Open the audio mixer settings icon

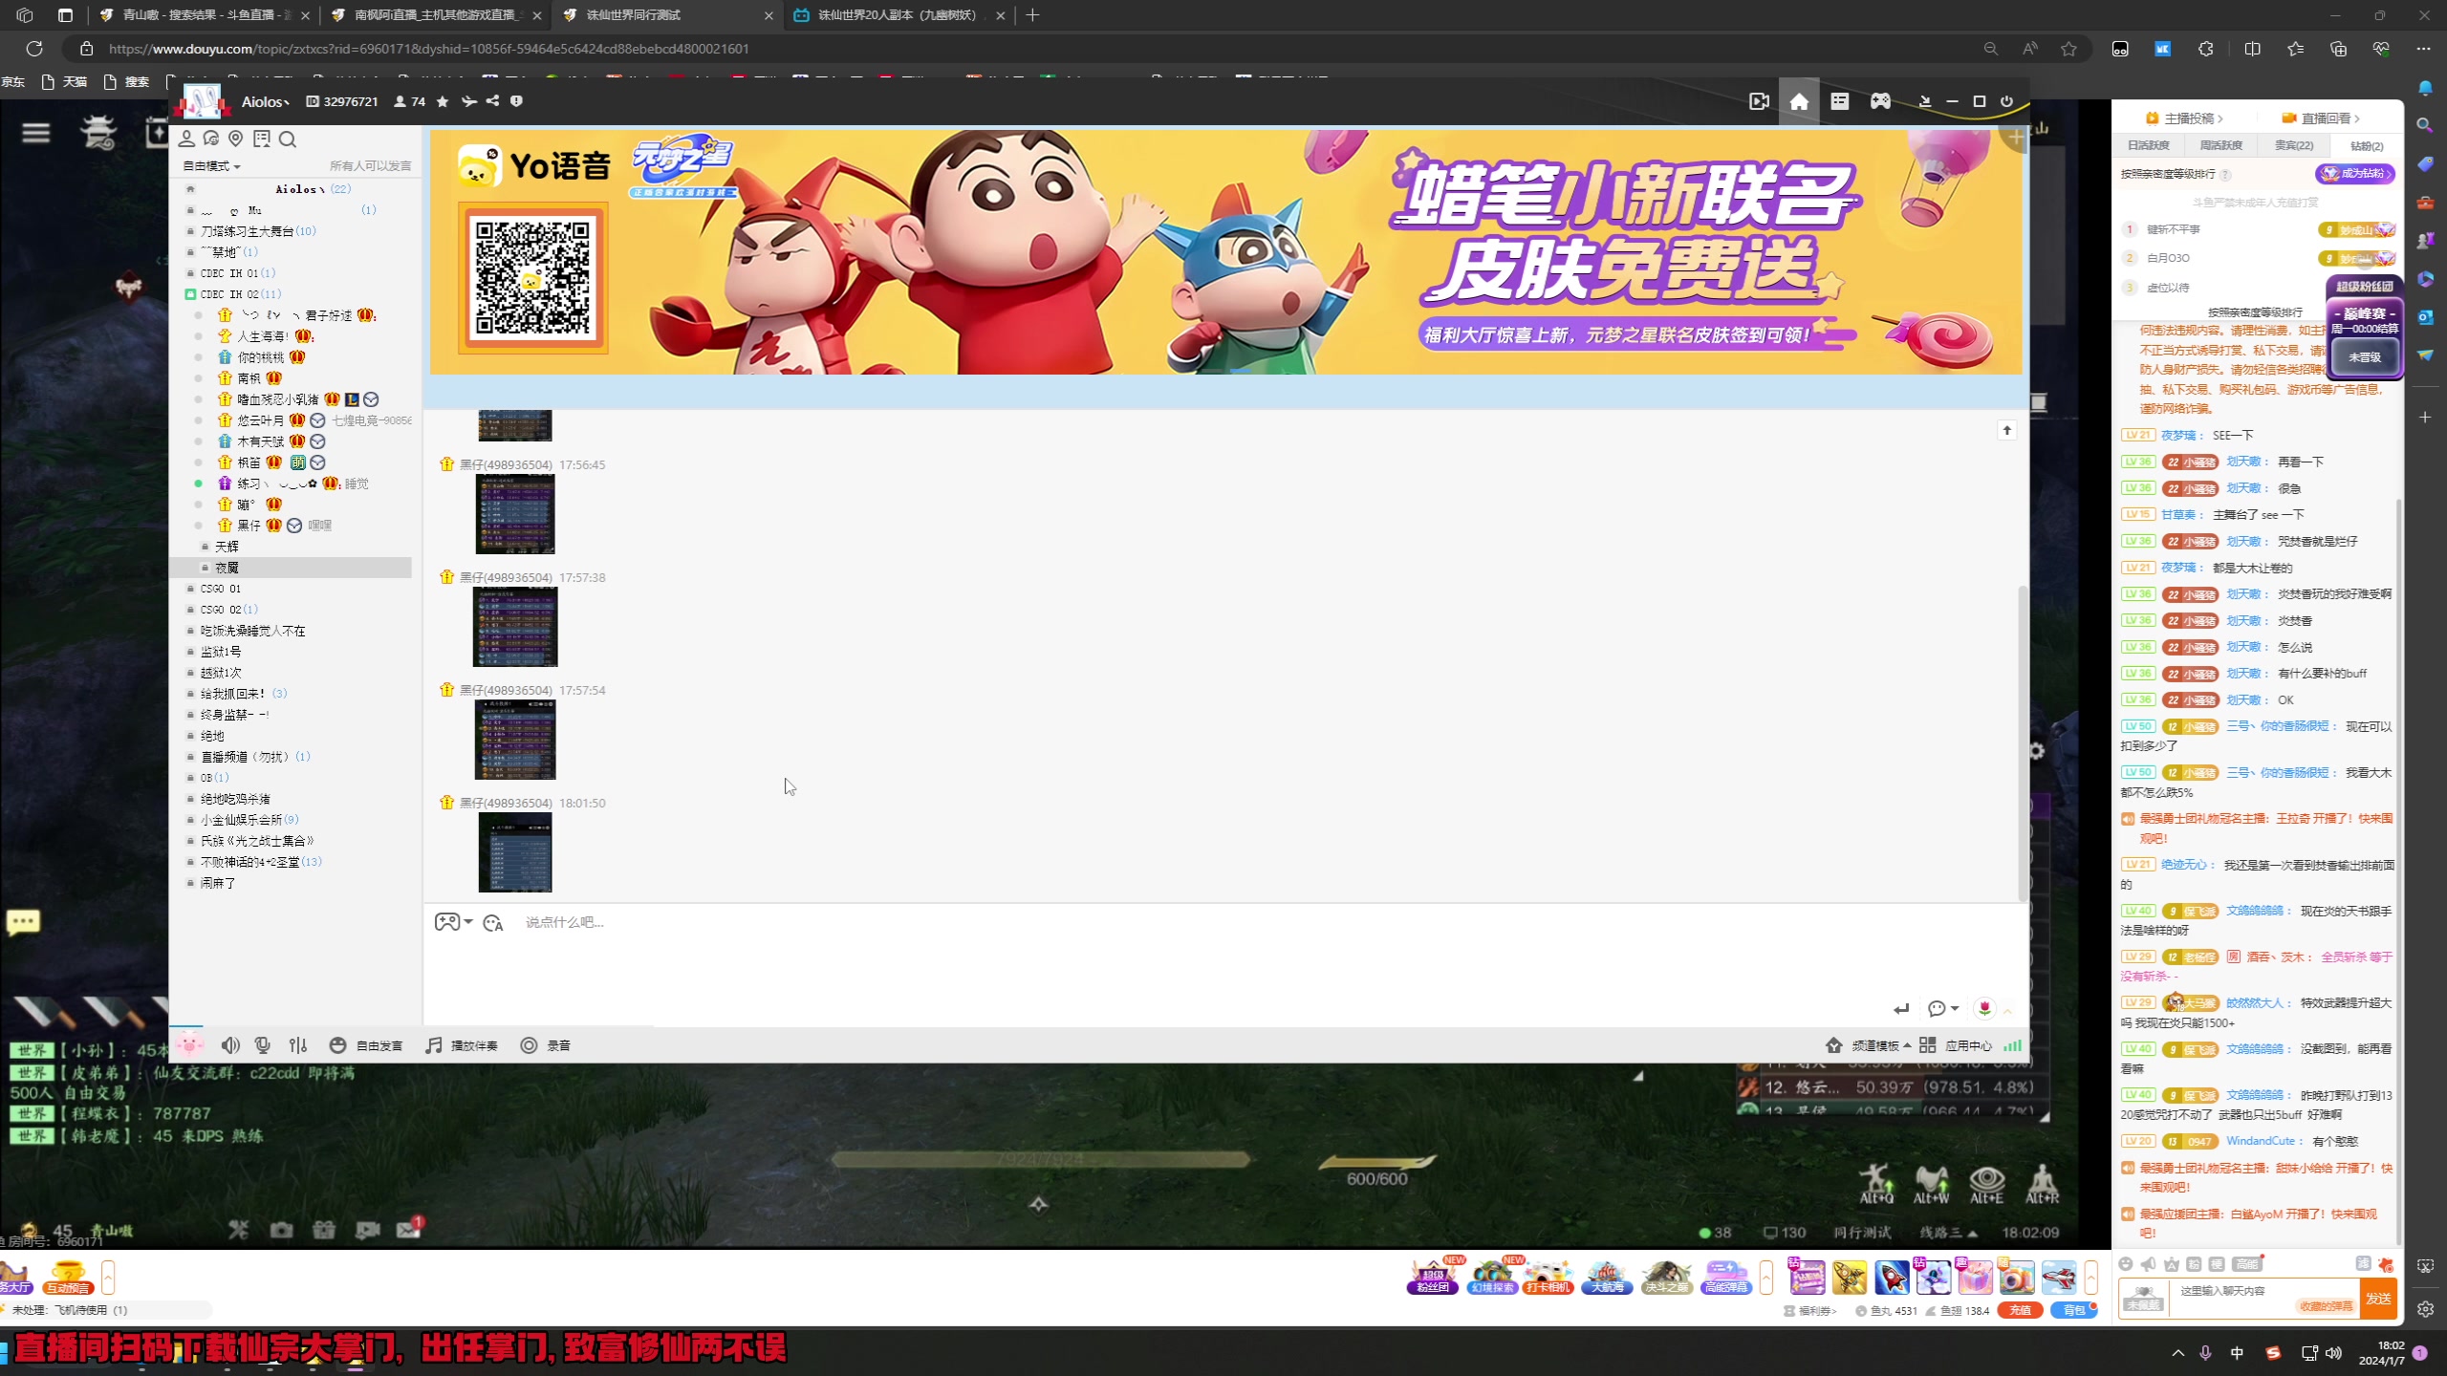click(x=298, y=1045)
